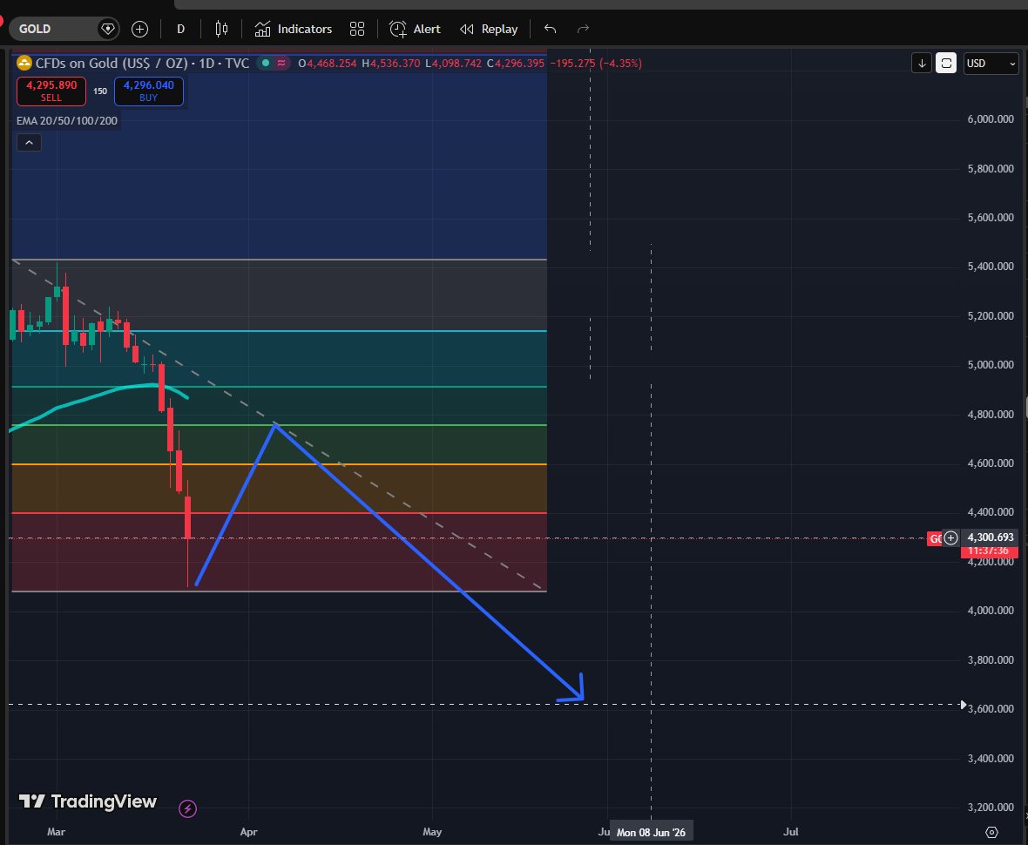
Task: Click the TradingView logo watermark
Action: [x=87, y=801]
